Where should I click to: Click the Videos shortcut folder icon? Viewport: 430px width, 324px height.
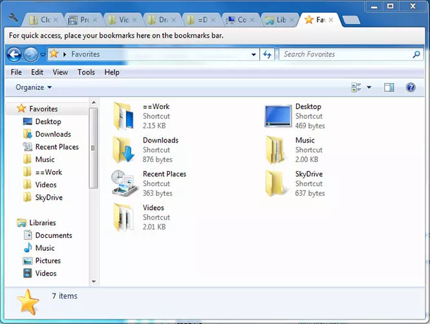(x=124, y=217)
